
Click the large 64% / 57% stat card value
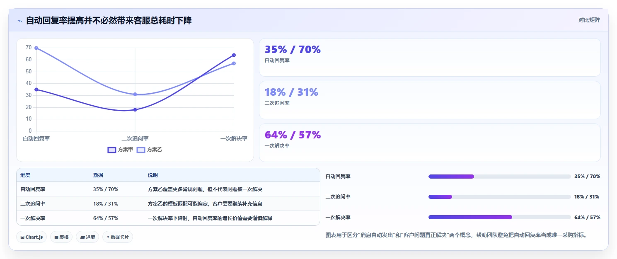click(x=293, y=135)
